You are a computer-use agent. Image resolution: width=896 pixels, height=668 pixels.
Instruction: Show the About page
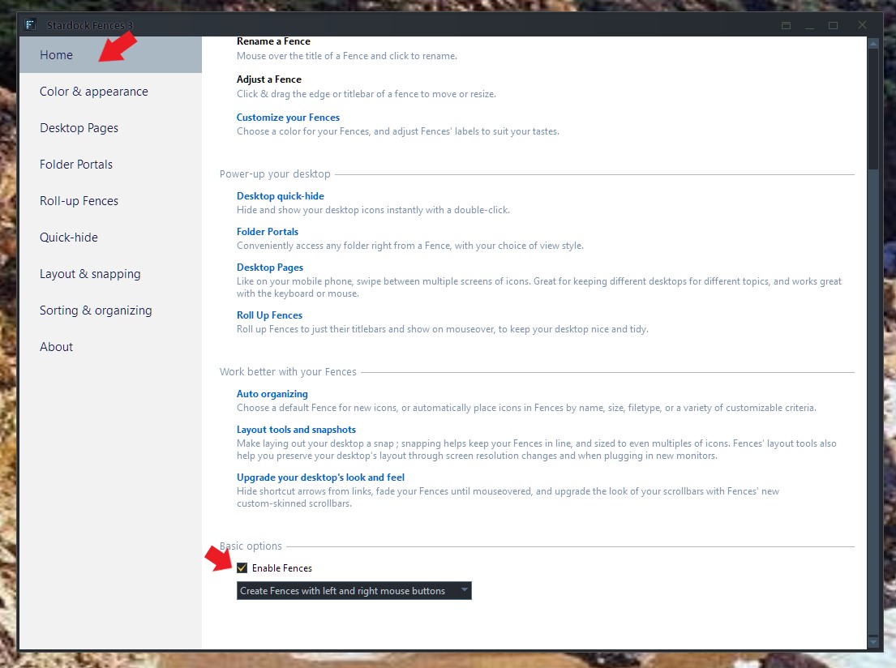[56, 347]
